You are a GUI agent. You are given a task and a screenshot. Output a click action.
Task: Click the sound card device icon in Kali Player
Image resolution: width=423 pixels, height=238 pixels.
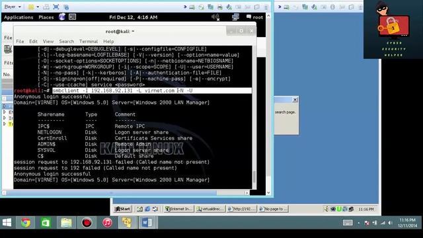coord(229,7)
